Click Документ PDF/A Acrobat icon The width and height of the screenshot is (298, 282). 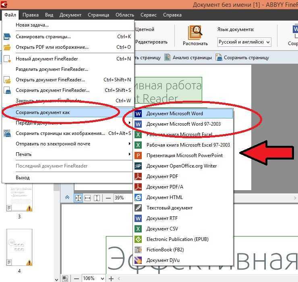pyautogui.click(x=138, y=187)
